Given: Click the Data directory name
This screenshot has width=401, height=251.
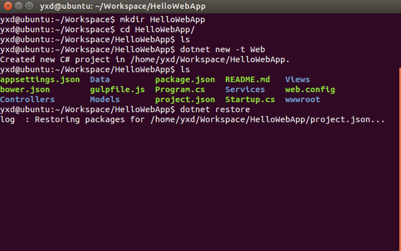Looking at the screenshot, I should tap(100, 80).
